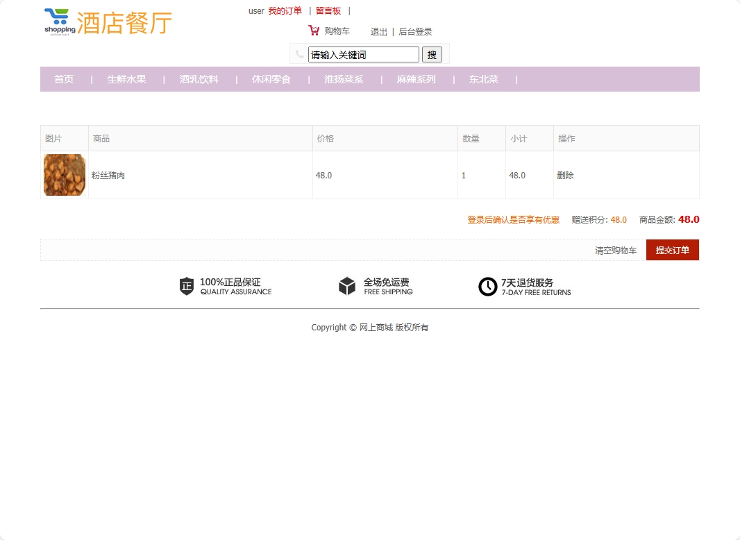
Task: Submit the order with 提交订单 button
Action: point(672,250)
